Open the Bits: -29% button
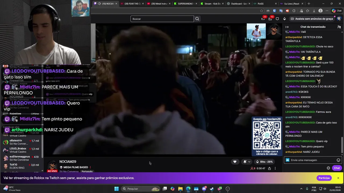This screenshot has width=344, height=193. pyautogui.click(x=265, y=162)
